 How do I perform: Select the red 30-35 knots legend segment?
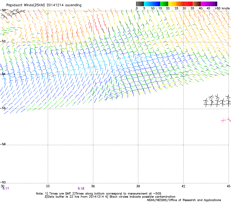click(x=189, y=4)
